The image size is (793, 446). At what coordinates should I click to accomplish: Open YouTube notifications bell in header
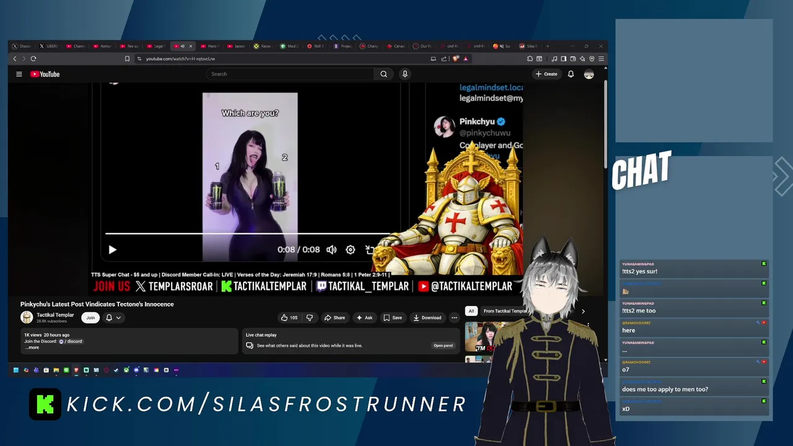[x=571, y=74]
